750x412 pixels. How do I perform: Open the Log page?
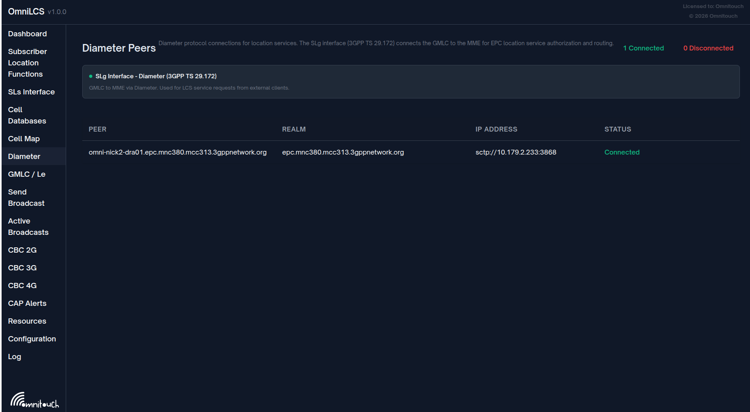[15, 357]
